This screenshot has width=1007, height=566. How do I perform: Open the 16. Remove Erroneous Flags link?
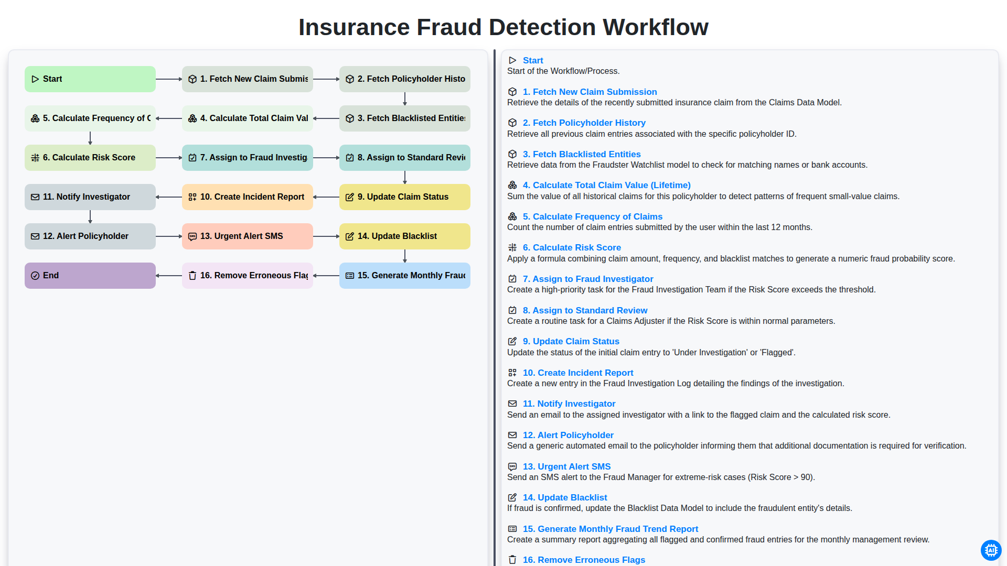click(584, 560)
